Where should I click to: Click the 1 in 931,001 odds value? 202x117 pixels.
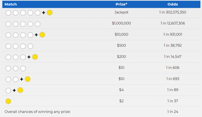(x=173, y=34)
